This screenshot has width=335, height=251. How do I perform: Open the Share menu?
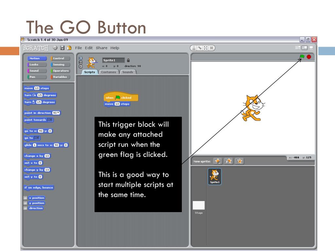point(101,48)
